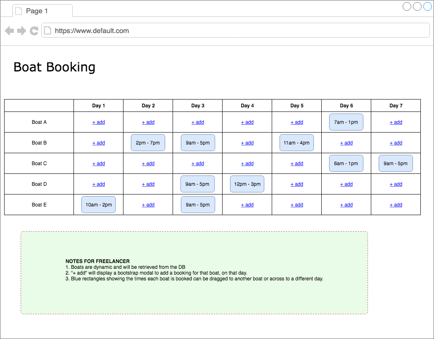Image resolution: width=434 pixels, height=339 pixels.
Task: Click the Boat C row label
Action: [39, 164]
